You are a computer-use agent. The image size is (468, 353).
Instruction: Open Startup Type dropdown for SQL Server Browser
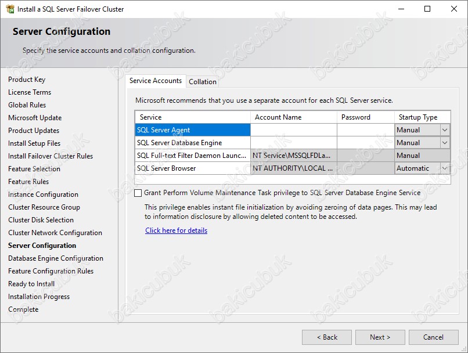coord(444,168)
